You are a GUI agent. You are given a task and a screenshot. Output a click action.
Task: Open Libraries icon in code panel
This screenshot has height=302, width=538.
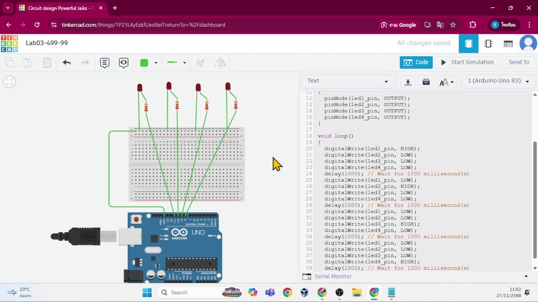(x=426, y=82)
